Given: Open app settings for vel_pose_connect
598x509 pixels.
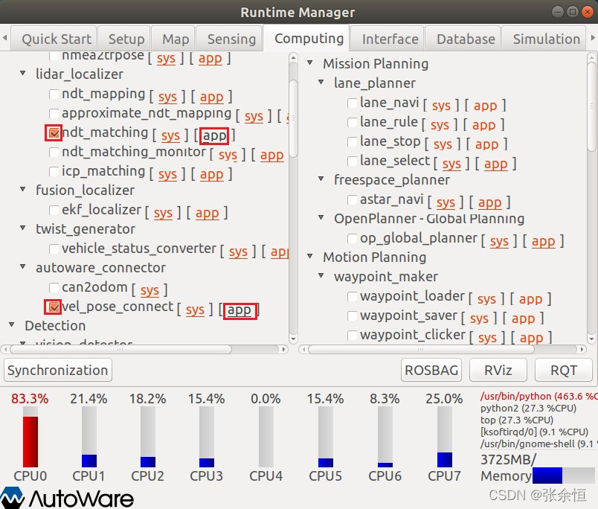Looking at the screenshot, I should 239,310.
